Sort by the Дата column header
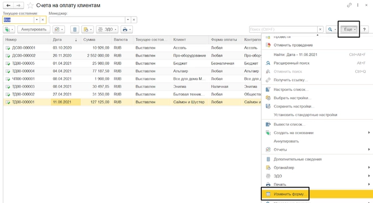The width and height of the screenshot is (373, 203). (x=66, y=40)
